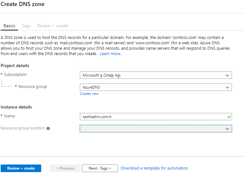This screenshot has height=174, width=244.
Task: Open Download a template for automation link
Action: pyautogui.click(x=154, y=168)
